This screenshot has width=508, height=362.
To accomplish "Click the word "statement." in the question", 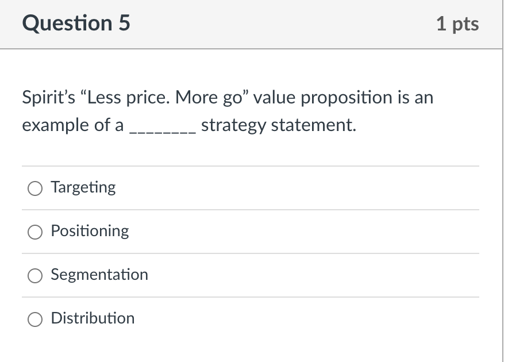I will pos(314,125).
